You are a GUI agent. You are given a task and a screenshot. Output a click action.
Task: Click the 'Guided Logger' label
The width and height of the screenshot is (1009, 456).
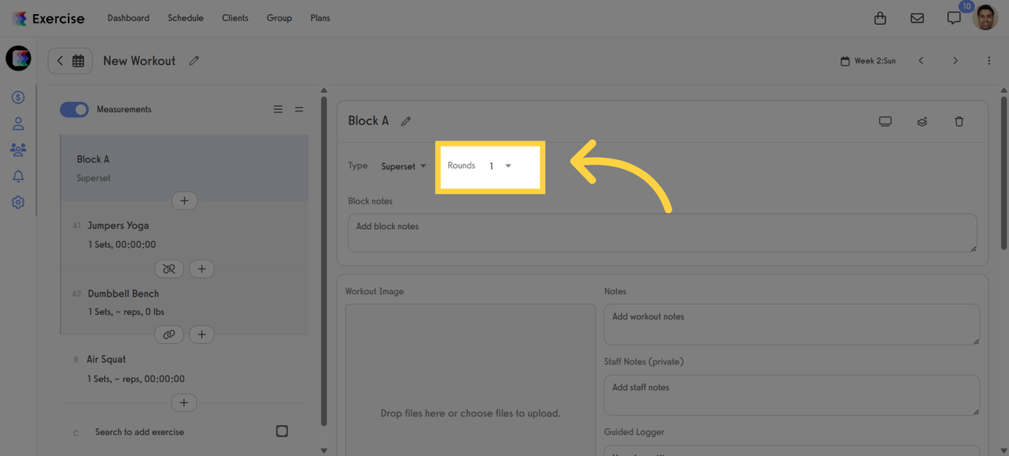pyautogui.click(x=635, y=432)
